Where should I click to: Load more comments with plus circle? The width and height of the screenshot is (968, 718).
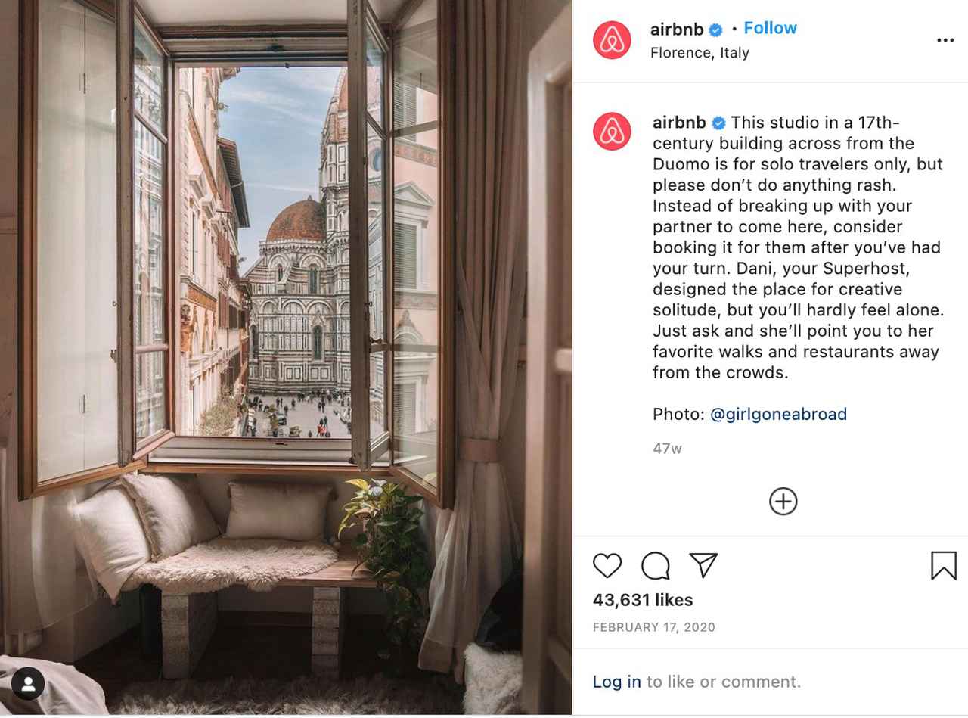[783, 502]
